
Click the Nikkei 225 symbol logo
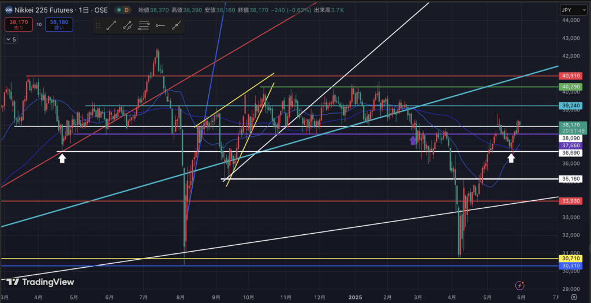click(9, 10)
